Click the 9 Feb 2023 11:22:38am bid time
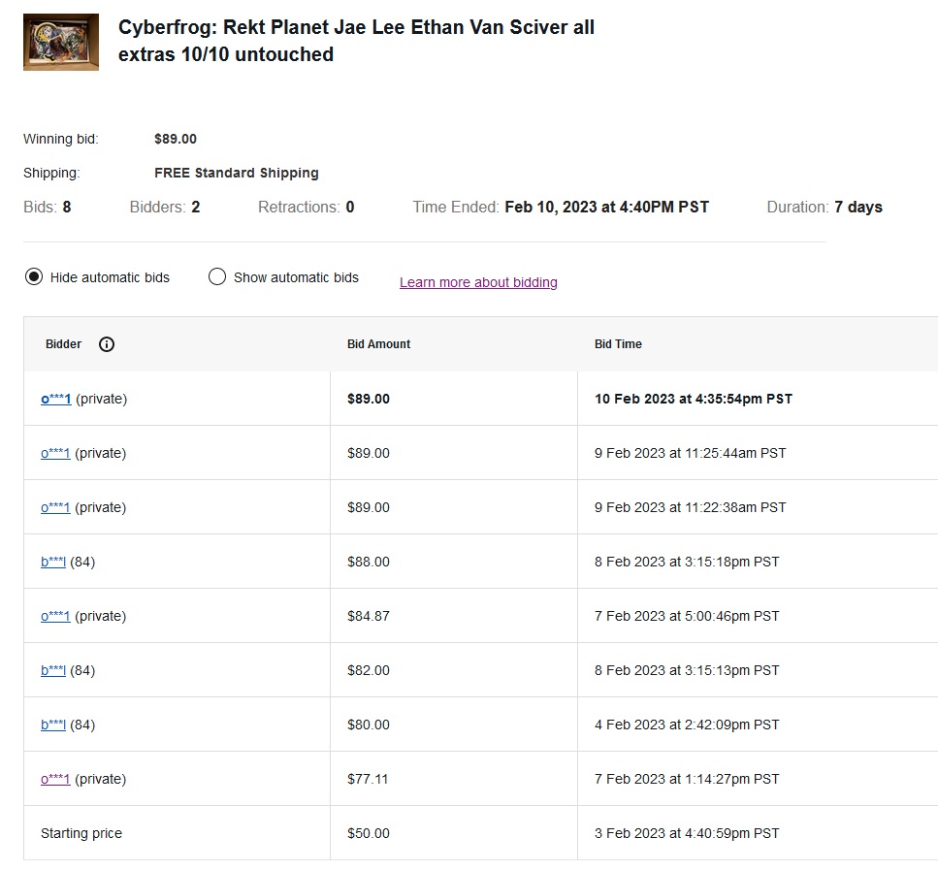The width and height of the screenshot is (938, 870). click(x=691, y=507)
